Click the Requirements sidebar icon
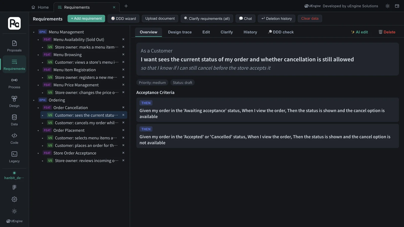The width and height of the screenshot is (404, 227). click(14, 65)
